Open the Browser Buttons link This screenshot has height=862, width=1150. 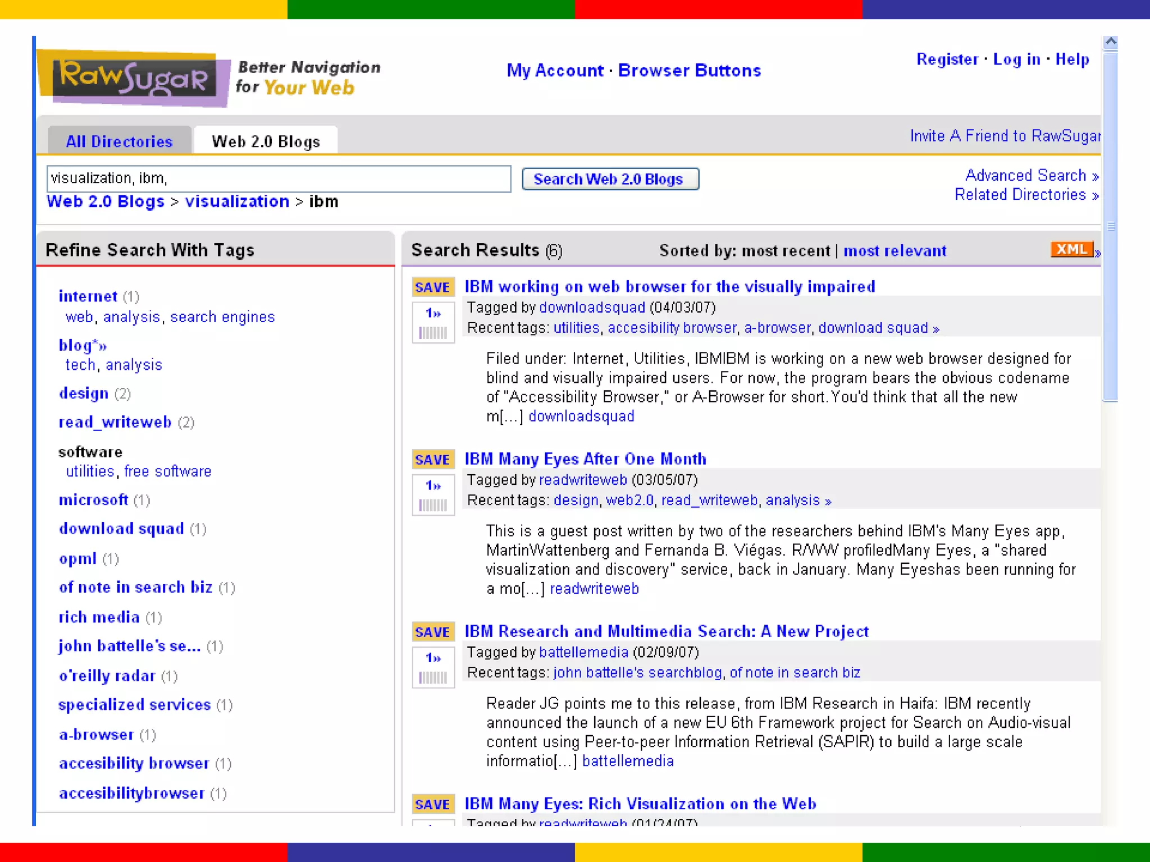(x=689, y=71)
